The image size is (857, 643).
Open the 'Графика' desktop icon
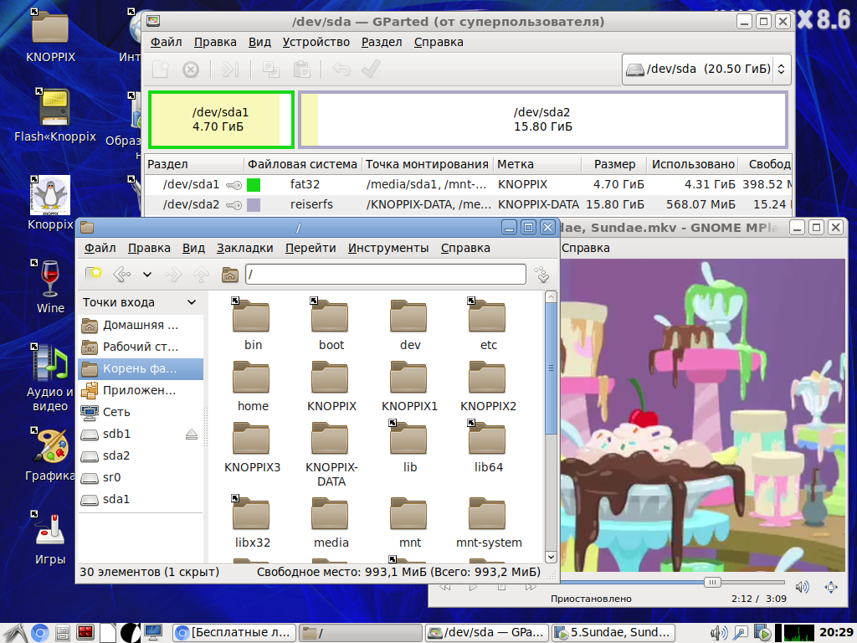[49, 455]
